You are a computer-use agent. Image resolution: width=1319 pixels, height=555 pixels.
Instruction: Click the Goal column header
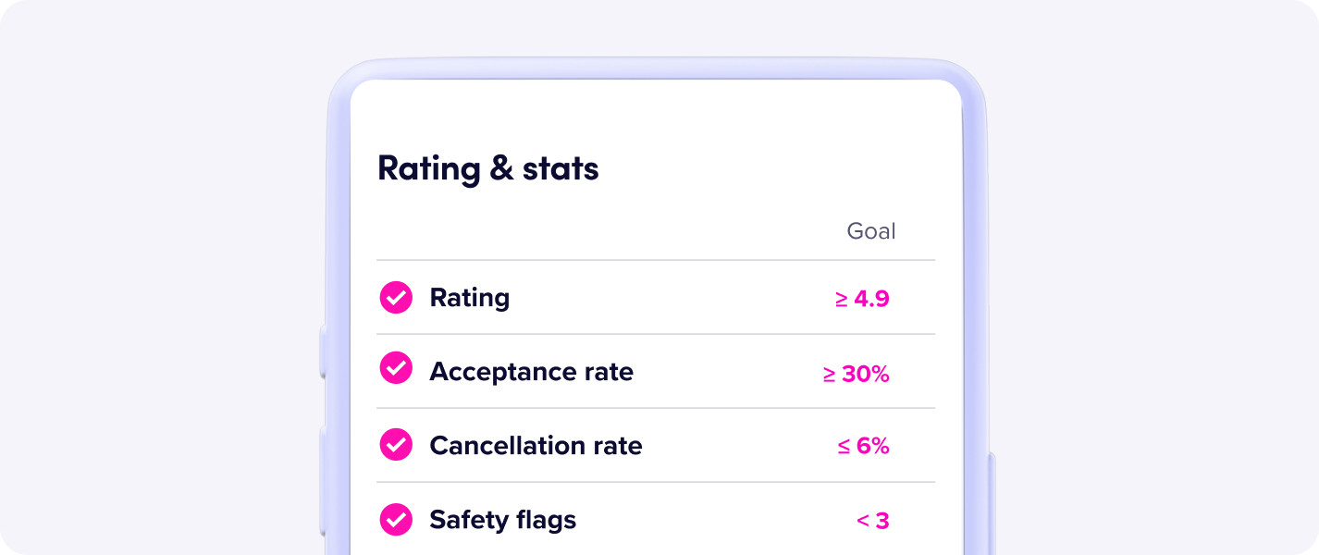point(871,230)
